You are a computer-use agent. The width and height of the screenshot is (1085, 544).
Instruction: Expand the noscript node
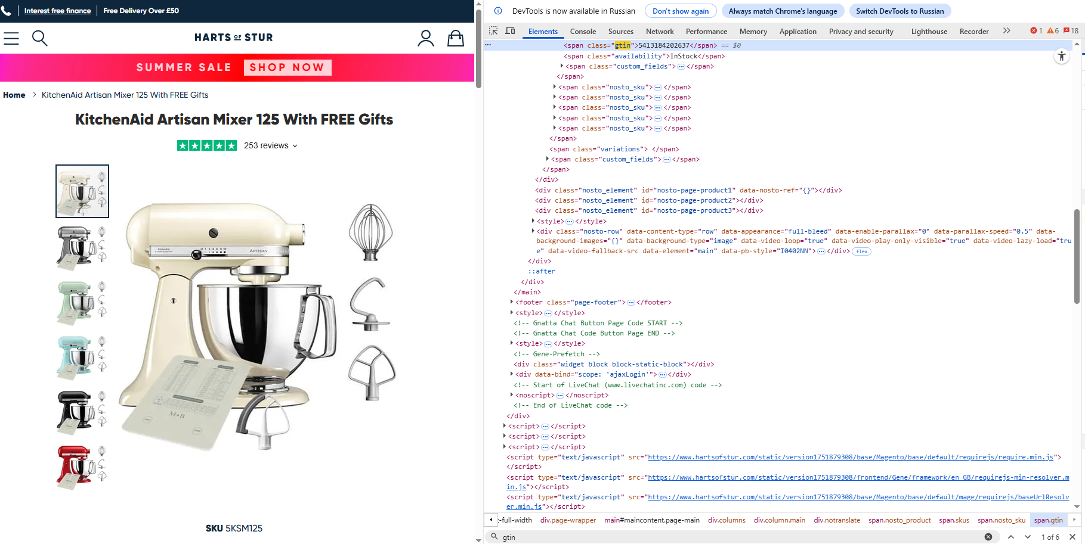(x=512, y=395)
